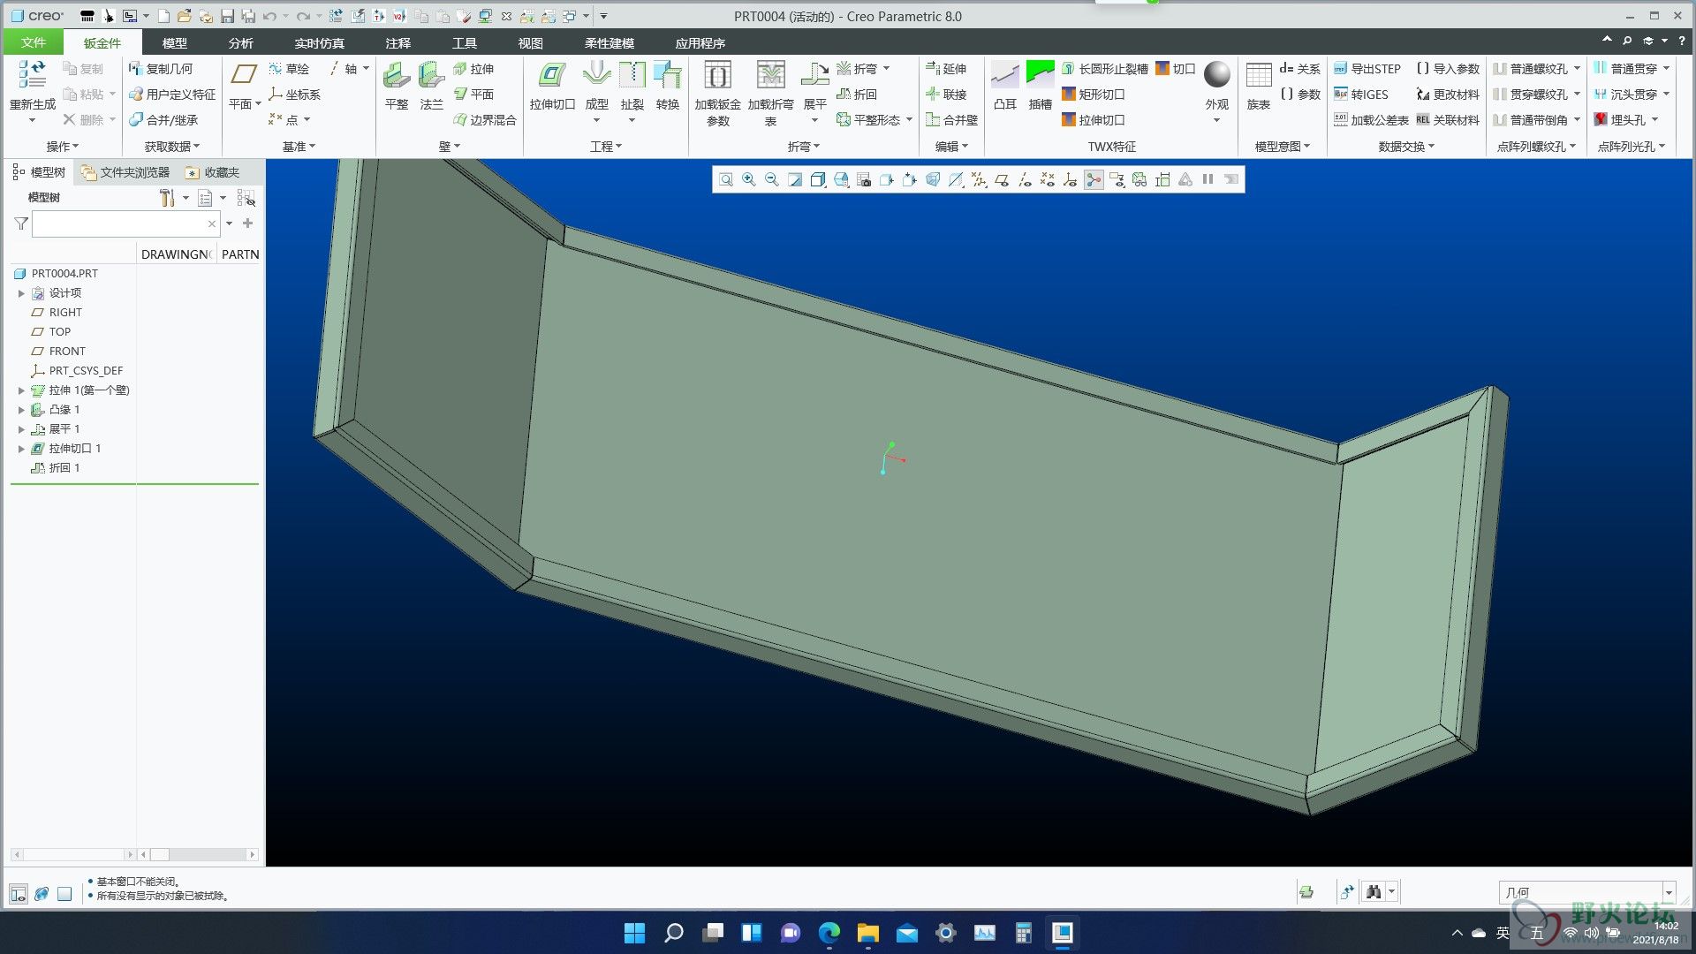This screenshot has height=954, width=1696.
Task: Click the model tree filter input field
Action: click(125, 223)
